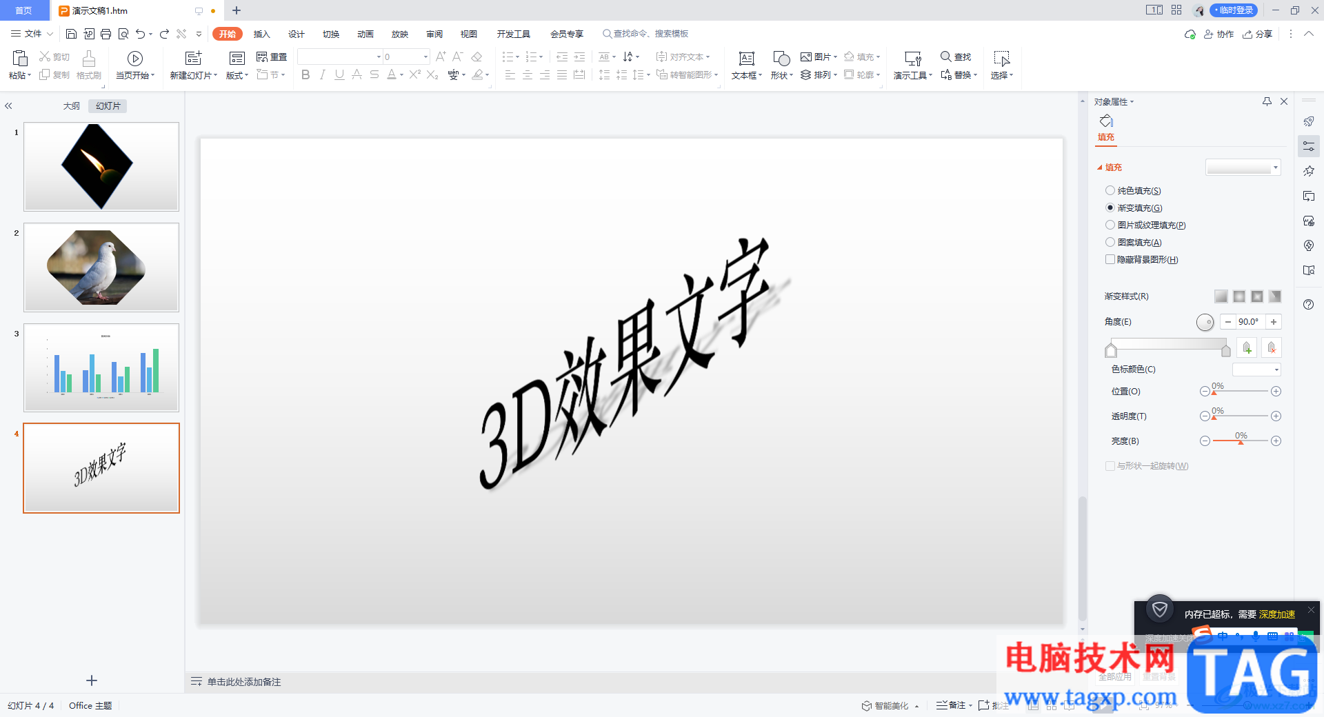The height and width of the screenshot is (717, 1324).
Task: Open the Layout dropdown
Action: (237, 75)
